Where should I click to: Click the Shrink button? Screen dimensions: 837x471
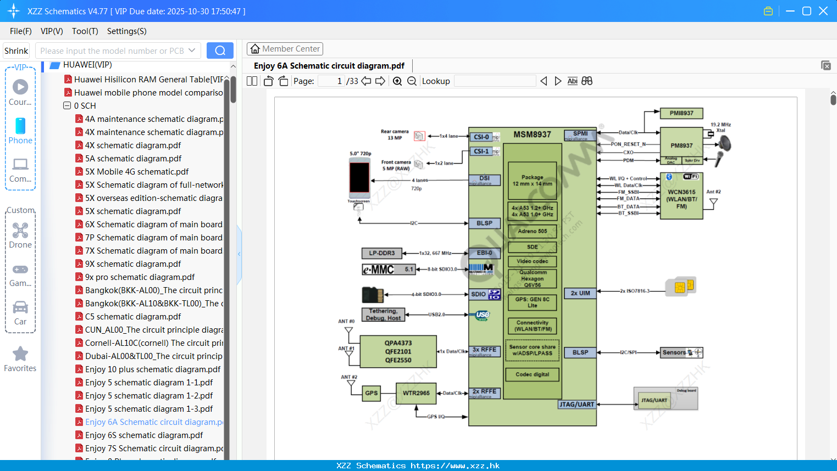click(16, 51)
